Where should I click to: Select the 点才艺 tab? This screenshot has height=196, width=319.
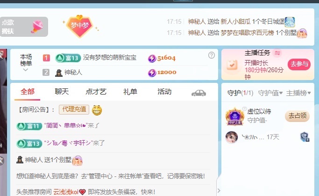[96, 92]
